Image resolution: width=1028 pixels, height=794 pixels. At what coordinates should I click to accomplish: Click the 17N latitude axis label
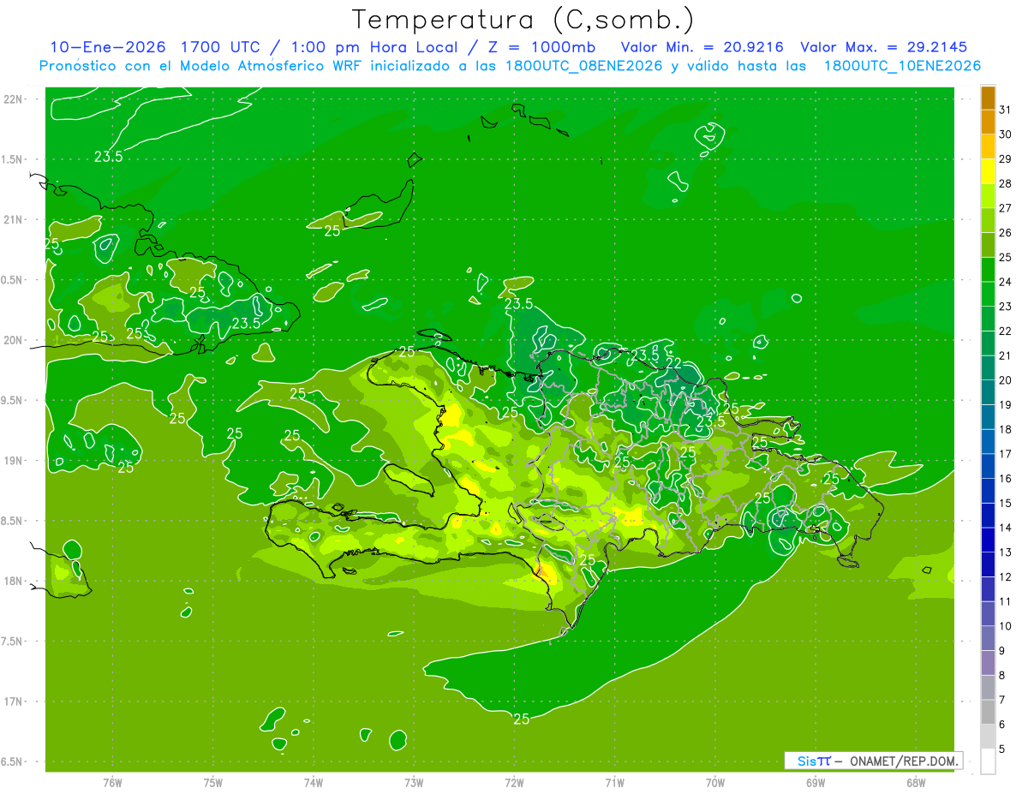tap(12, 701)
